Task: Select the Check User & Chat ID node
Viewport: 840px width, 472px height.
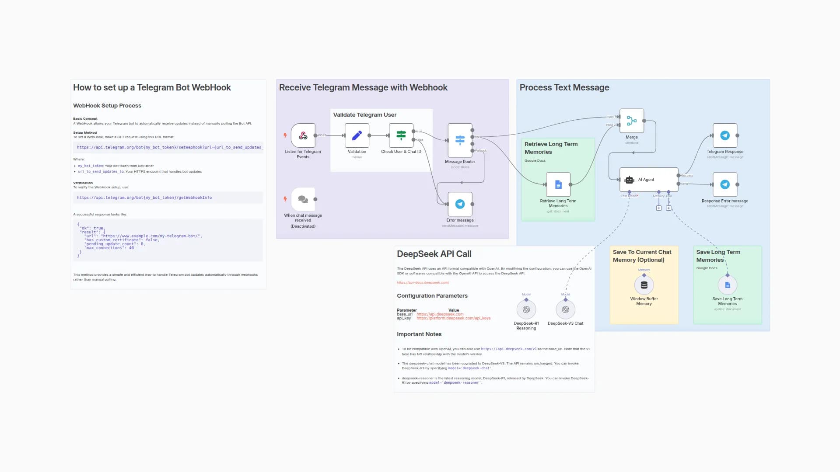Action: pos(401,135)
